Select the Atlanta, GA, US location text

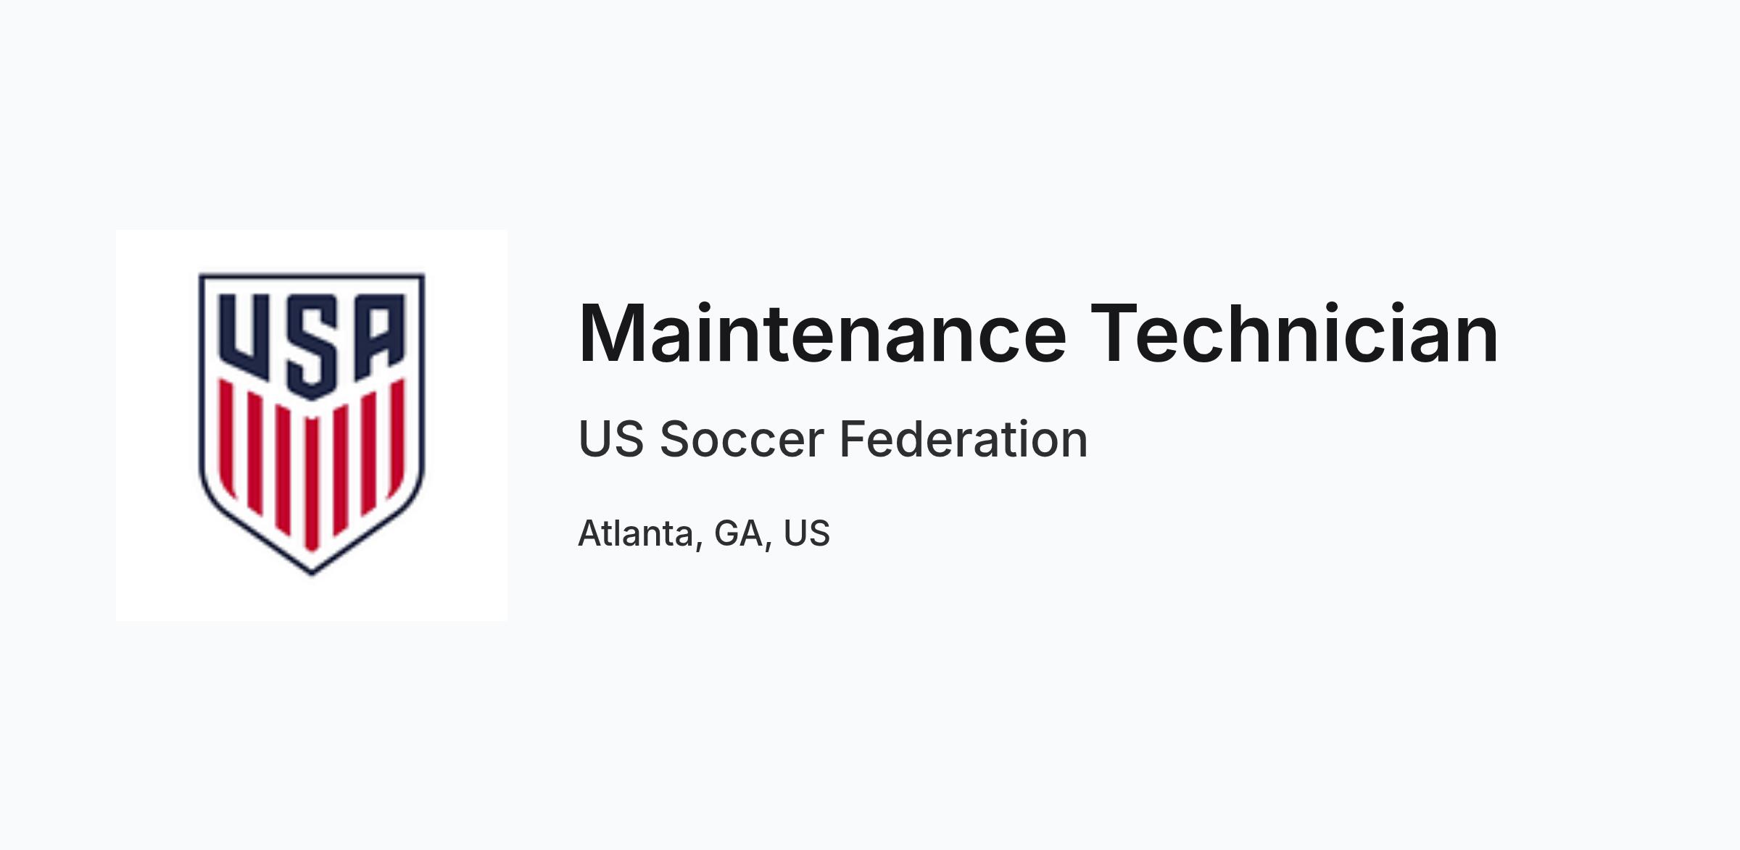704,534
